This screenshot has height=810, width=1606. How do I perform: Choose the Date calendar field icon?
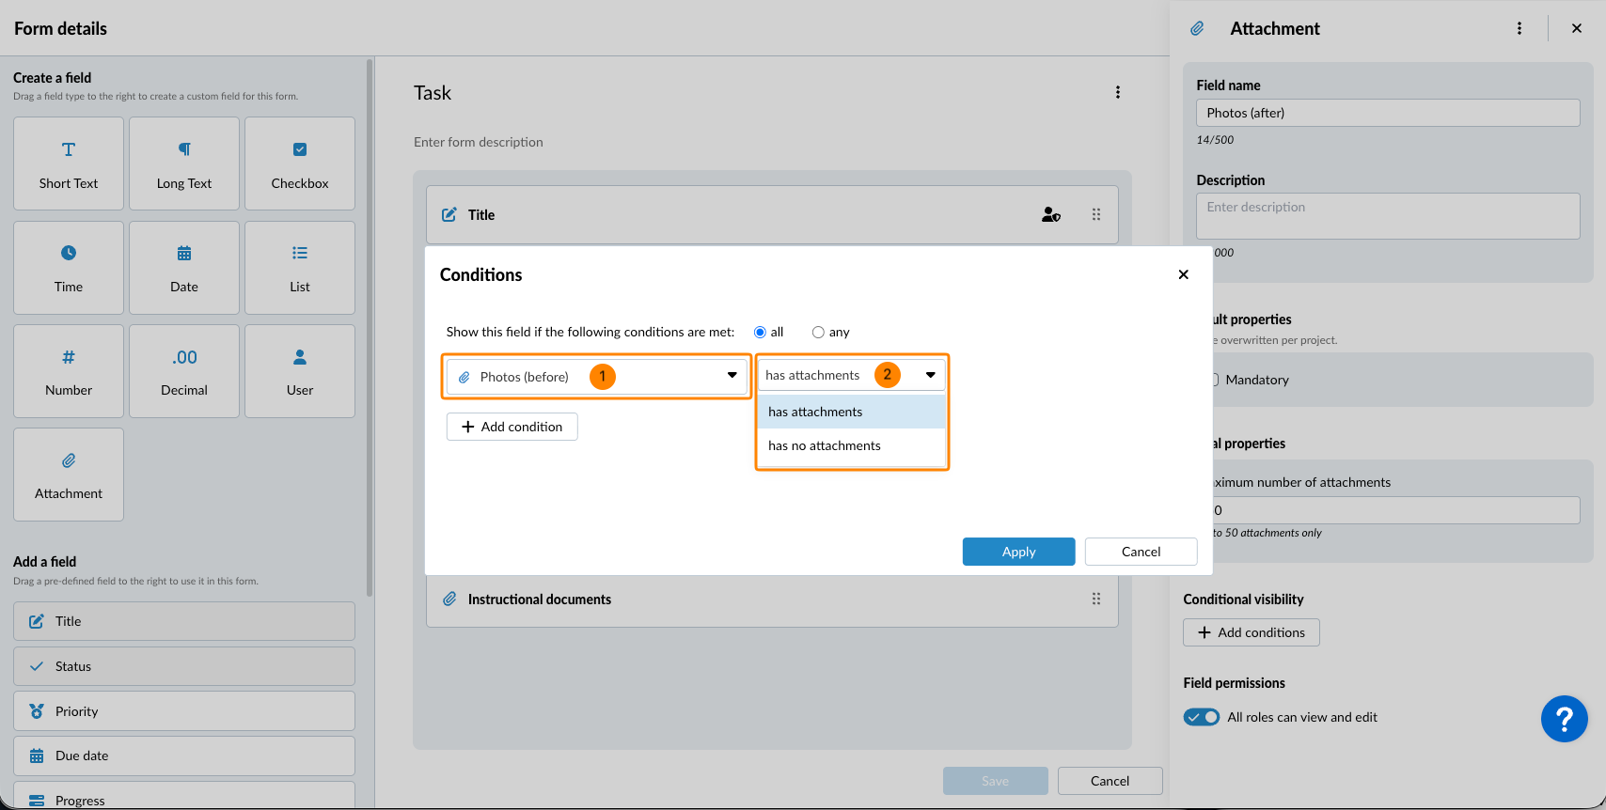(x=184, y=254)
